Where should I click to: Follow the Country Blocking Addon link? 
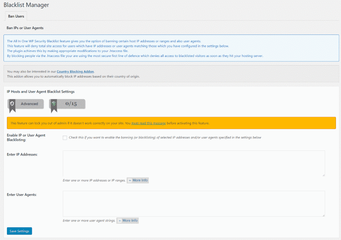[x=75, y=71]
